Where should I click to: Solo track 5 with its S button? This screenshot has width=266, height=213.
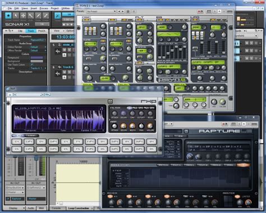click(x=69, y=49)
